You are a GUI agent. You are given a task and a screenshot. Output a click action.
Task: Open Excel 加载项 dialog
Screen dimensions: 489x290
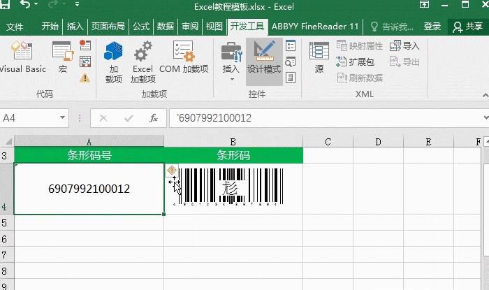143,62
